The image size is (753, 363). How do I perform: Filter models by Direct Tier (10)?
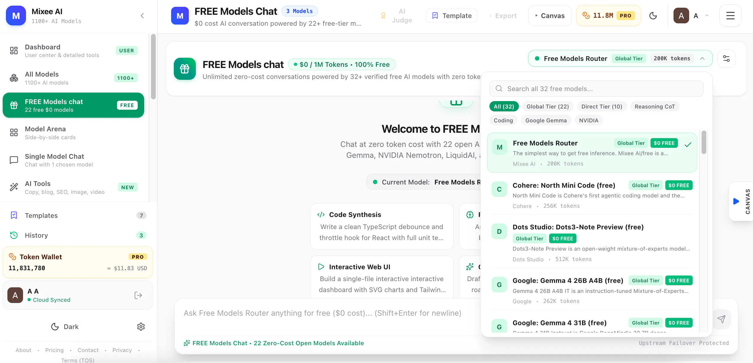coord(602,106)
